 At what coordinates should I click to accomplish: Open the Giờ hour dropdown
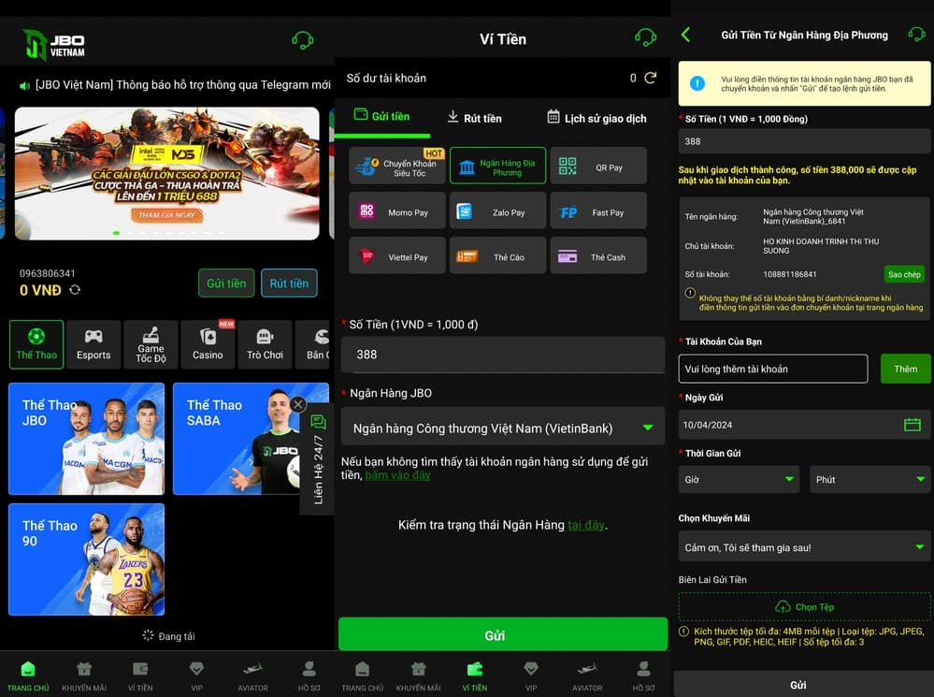point(739,479)
